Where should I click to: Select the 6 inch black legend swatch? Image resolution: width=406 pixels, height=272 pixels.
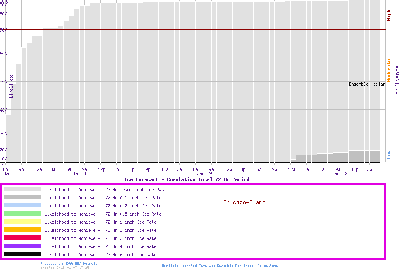22,254
